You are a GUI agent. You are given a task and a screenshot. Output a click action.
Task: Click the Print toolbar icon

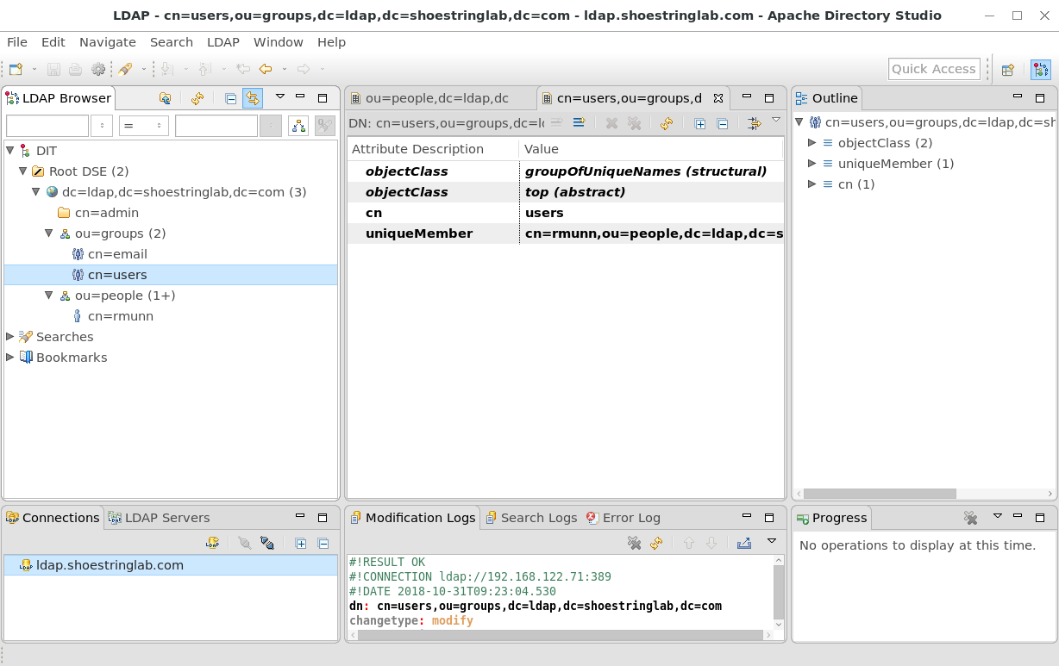(76, 69)
